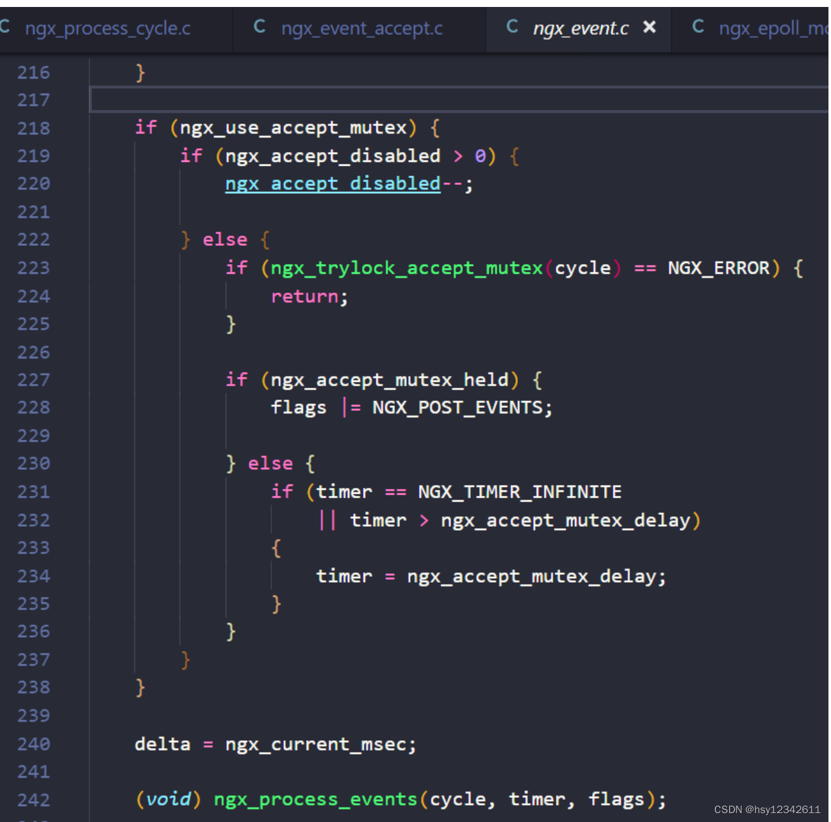Viewport: 831px width, 822px height.
Task: Place cursor on the delta variable
Action: (x=163, y=744)
